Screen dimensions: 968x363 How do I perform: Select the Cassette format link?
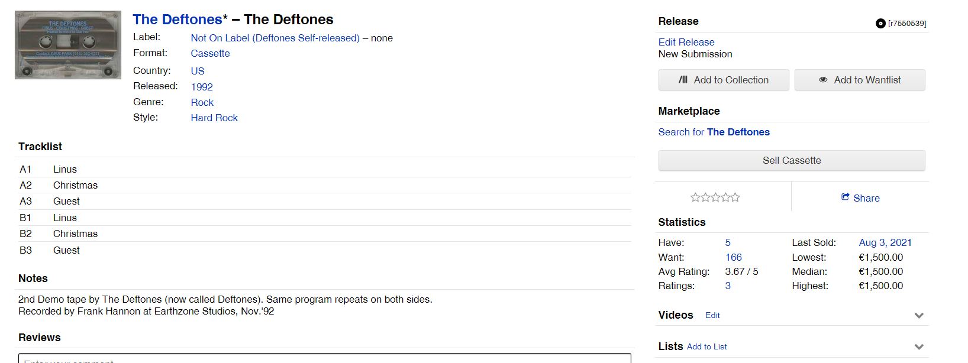pos(210,53)
